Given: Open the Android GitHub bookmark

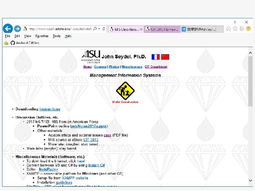Looking at the screenshot, I should coord(25,43).
